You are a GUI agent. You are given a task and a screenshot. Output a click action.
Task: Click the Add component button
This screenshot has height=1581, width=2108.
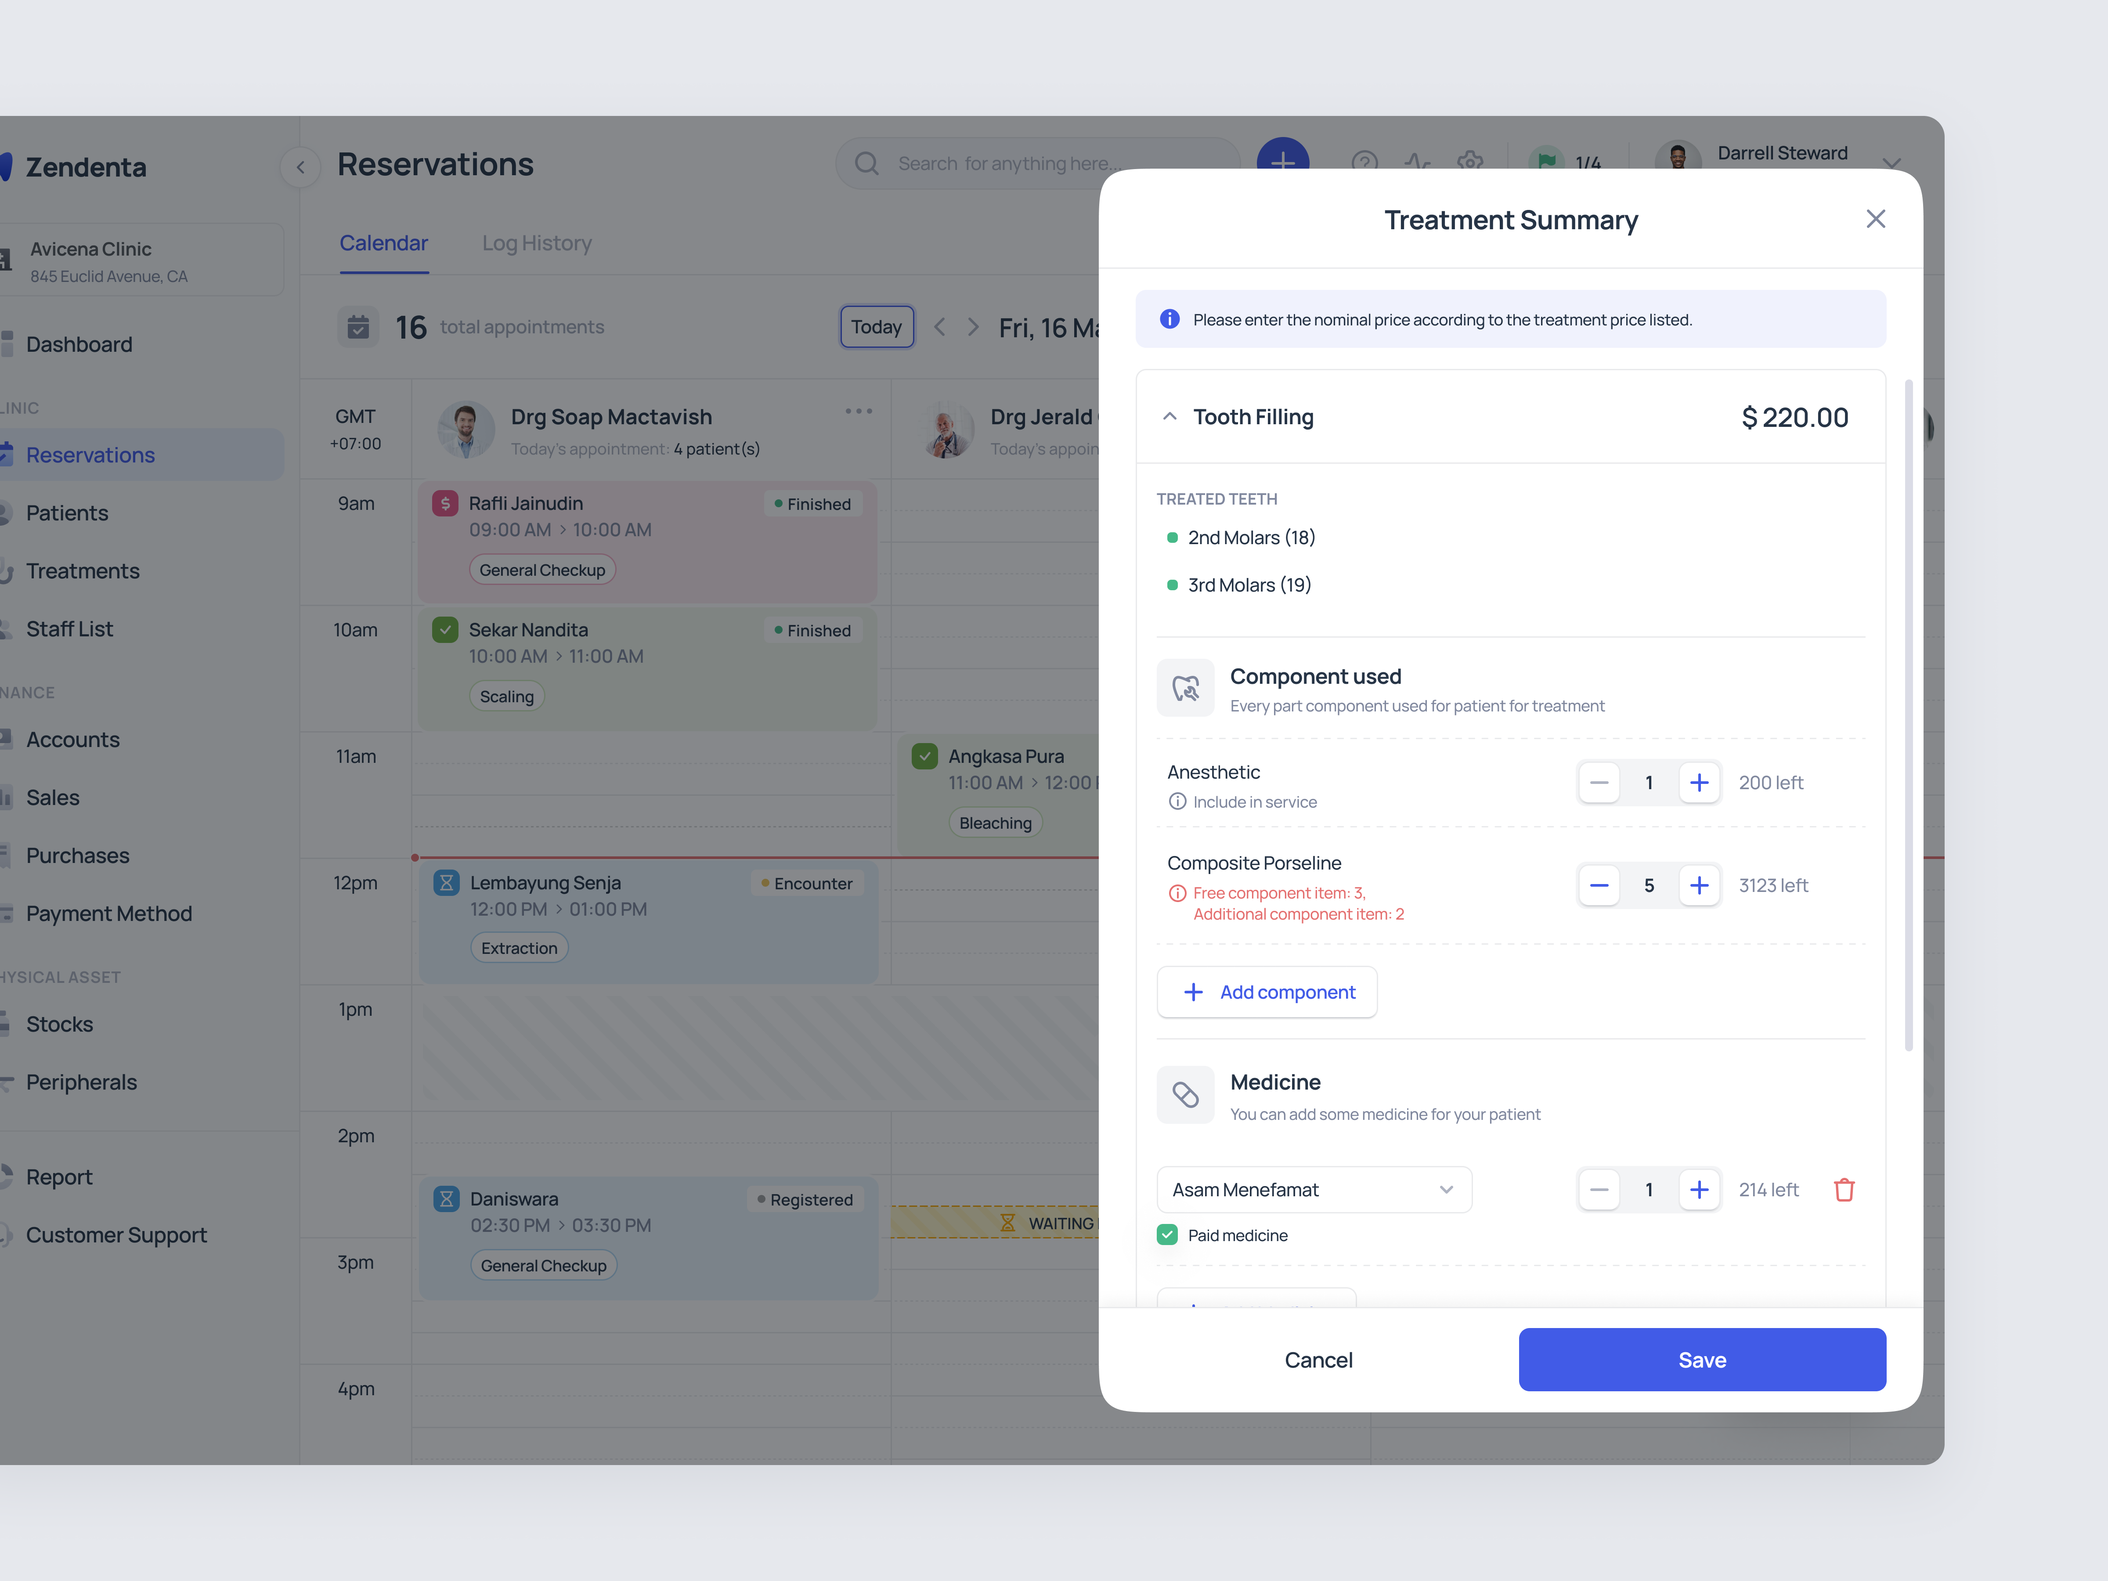coord(1267,992)
